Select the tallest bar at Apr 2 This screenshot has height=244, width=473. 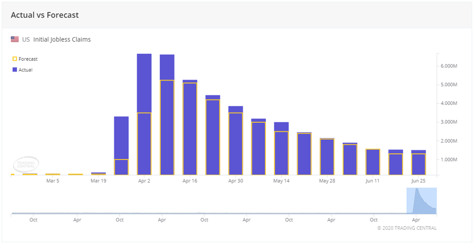[x=144, y=113]
